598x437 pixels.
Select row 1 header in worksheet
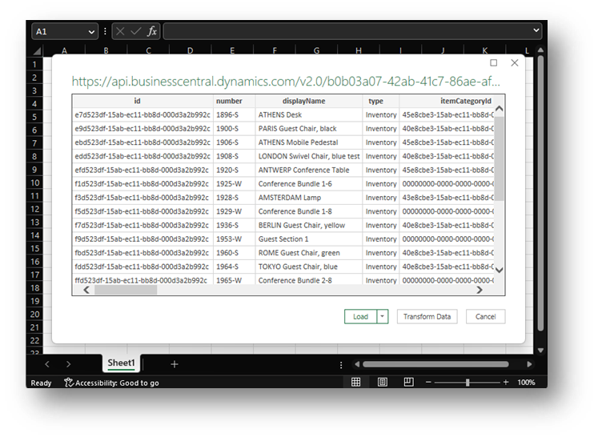click(x=34, y=64)
